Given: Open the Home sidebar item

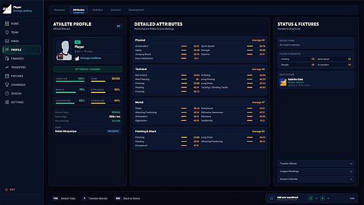Looking at the screenshot, I should 22,24.
